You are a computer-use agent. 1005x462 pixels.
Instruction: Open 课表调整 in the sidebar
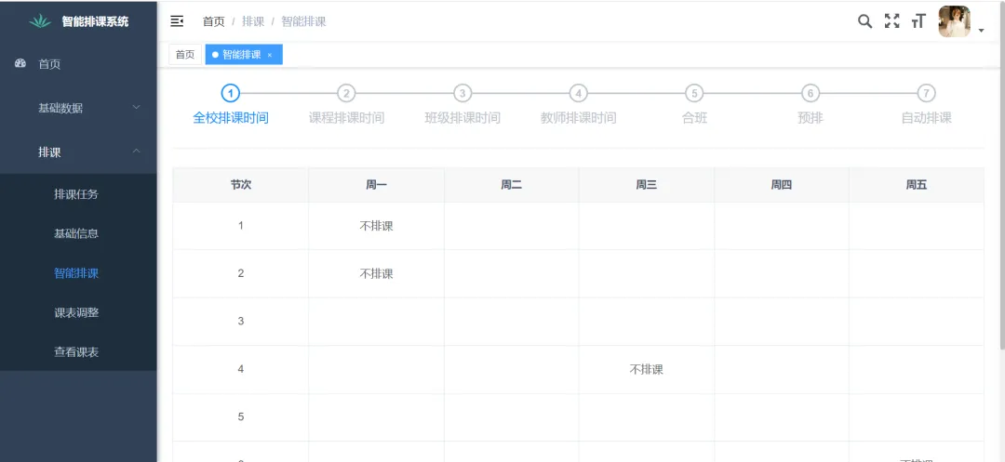pos(76,312)
